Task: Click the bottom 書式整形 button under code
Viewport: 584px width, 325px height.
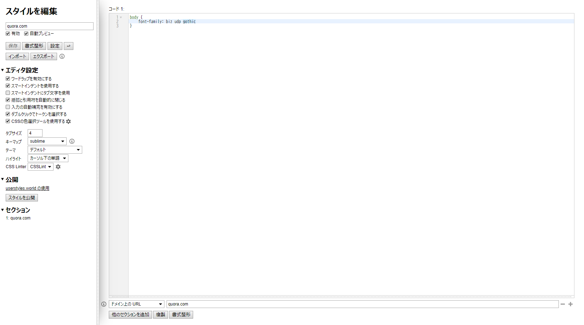Action: coord(181,315)
